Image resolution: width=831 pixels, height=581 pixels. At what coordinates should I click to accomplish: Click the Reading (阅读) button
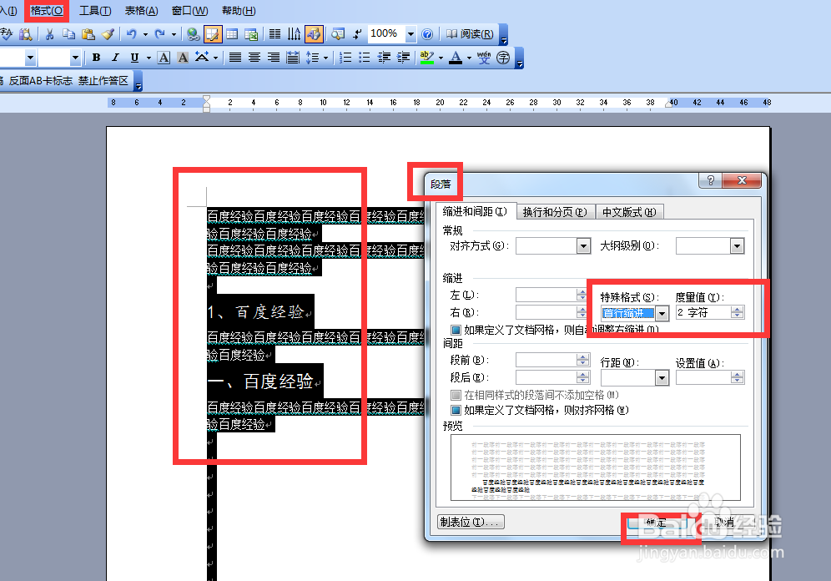pyautogui.click(x=470, y=34)
